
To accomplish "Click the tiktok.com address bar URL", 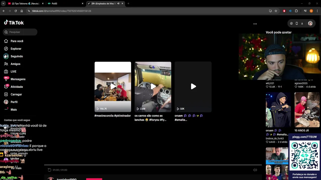I will click(61, 11).
